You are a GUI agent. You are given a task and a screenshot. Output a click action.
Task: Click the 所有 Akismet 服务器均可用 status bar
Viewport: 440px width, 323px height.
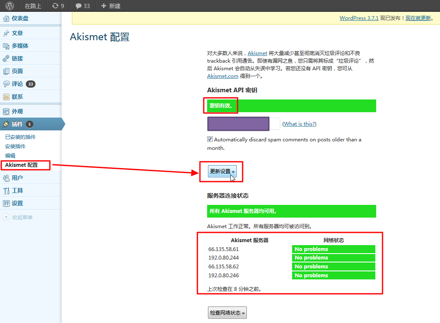(292, 211)
